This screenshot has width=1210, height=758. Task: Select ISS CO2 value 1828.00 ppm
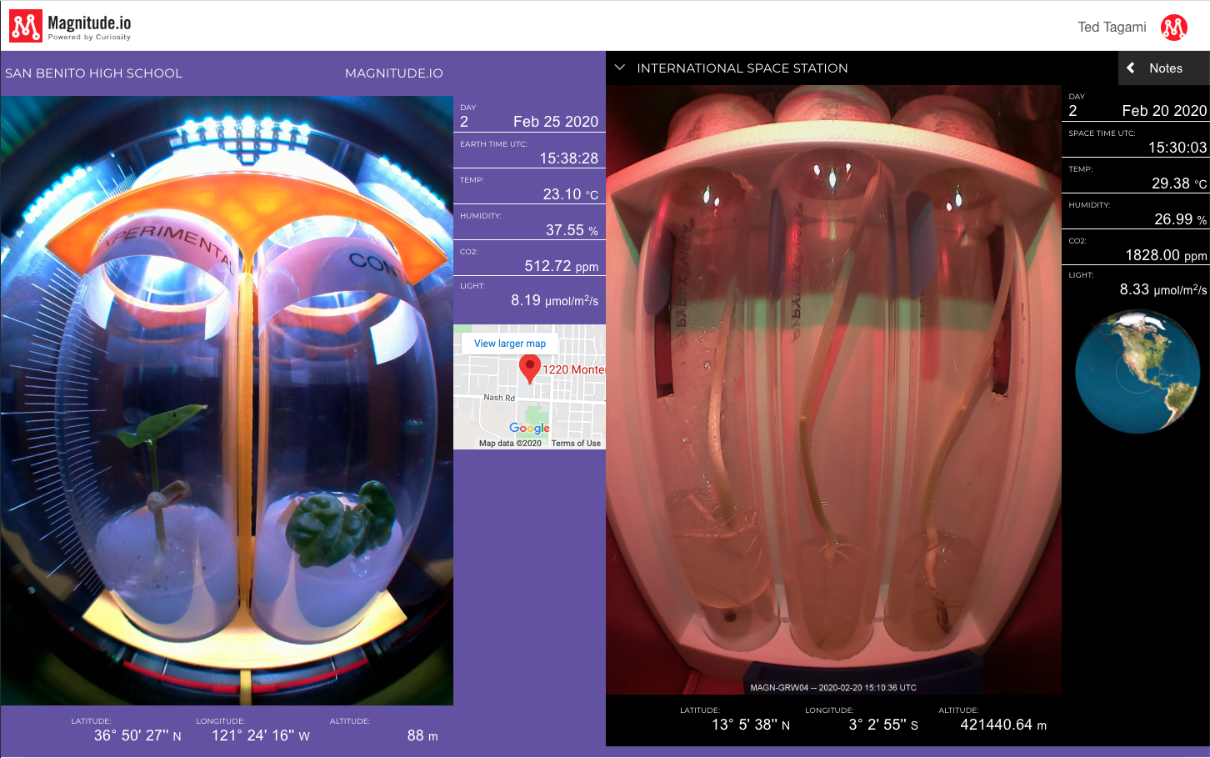tap(1166, 255)
